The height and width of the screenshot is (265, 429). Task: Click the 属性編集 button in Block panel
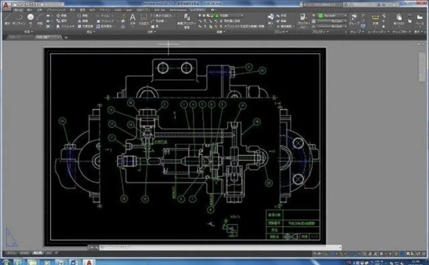click(286, 26)
